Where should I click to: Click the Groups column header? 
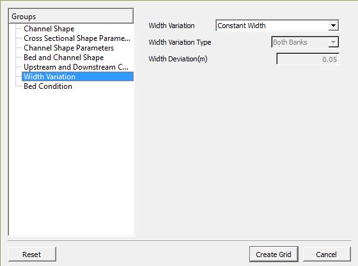coord(71,16)
